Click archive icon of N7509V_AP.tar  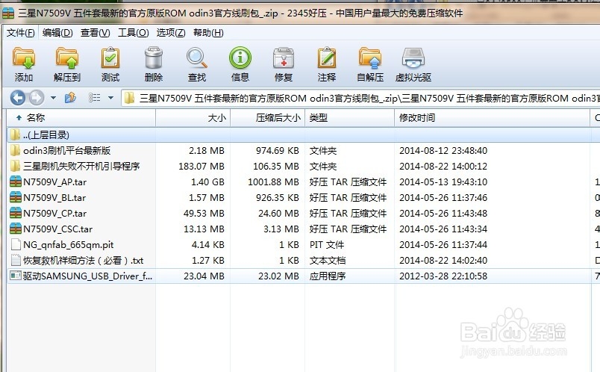16,182
